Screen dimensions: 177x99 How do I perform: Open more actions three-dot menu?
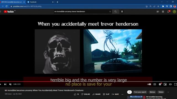[122, 94]
